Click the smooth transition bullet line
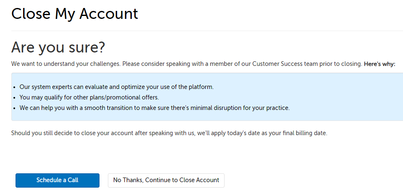This screenshot has height=196, width=403. (x=154, y=108)
